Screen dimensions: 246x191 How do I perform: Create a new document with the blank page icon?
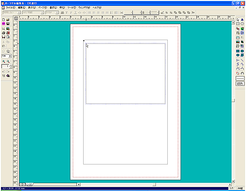pyautogui.click(x=3, y=20)
